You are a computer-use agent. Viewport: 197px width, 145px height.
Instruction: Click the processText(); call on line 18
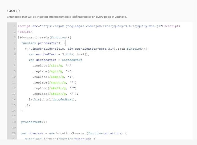coord(34,122)
